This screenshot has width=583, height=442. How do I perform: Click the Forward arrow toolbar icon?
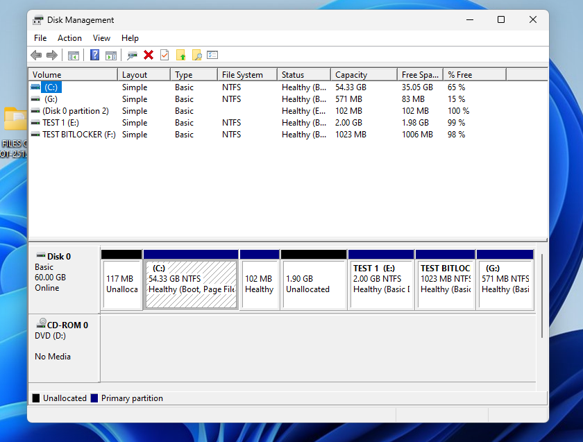[52, 56]
